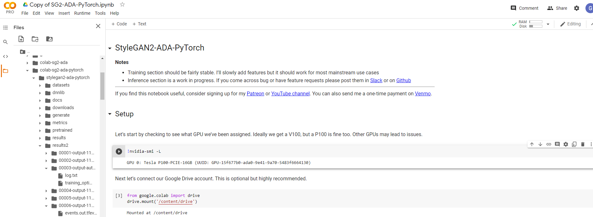
Task: Open the Runtime menu
Action: point(82,13)
